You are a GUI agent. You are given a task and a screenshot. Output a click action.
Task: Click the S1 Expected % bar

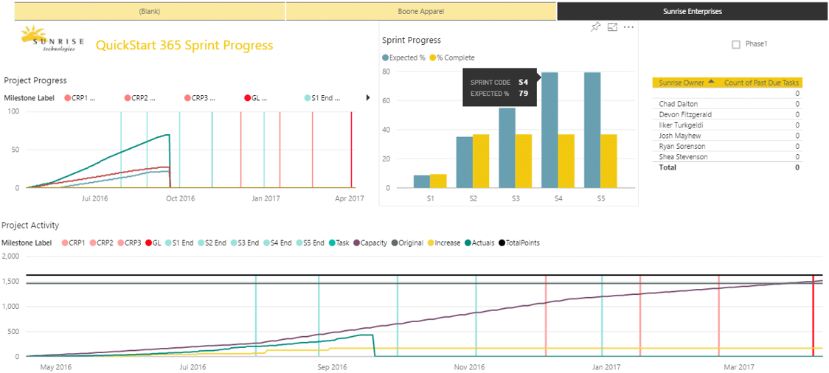(x=421, y=182)
